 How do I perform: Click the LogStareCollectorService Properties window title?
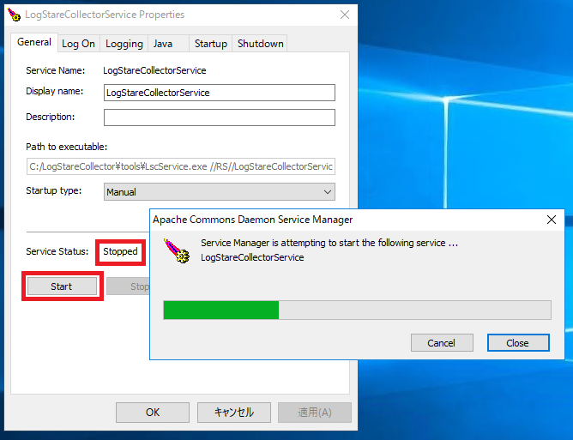point(105,15)
